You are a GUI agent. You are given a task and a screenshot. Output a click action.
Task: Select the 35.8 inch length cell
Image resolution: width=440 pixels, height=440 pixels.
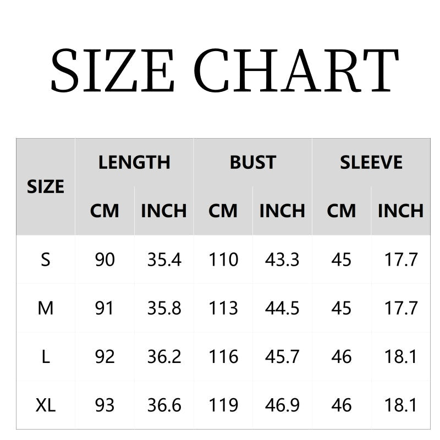(164, 308)
